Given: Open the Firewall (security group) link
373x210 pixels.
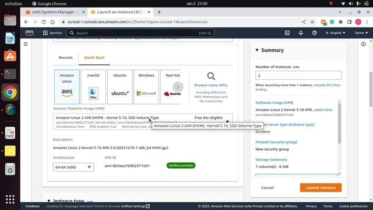Looking at the screenshot, I should click(x=276, y=142).
